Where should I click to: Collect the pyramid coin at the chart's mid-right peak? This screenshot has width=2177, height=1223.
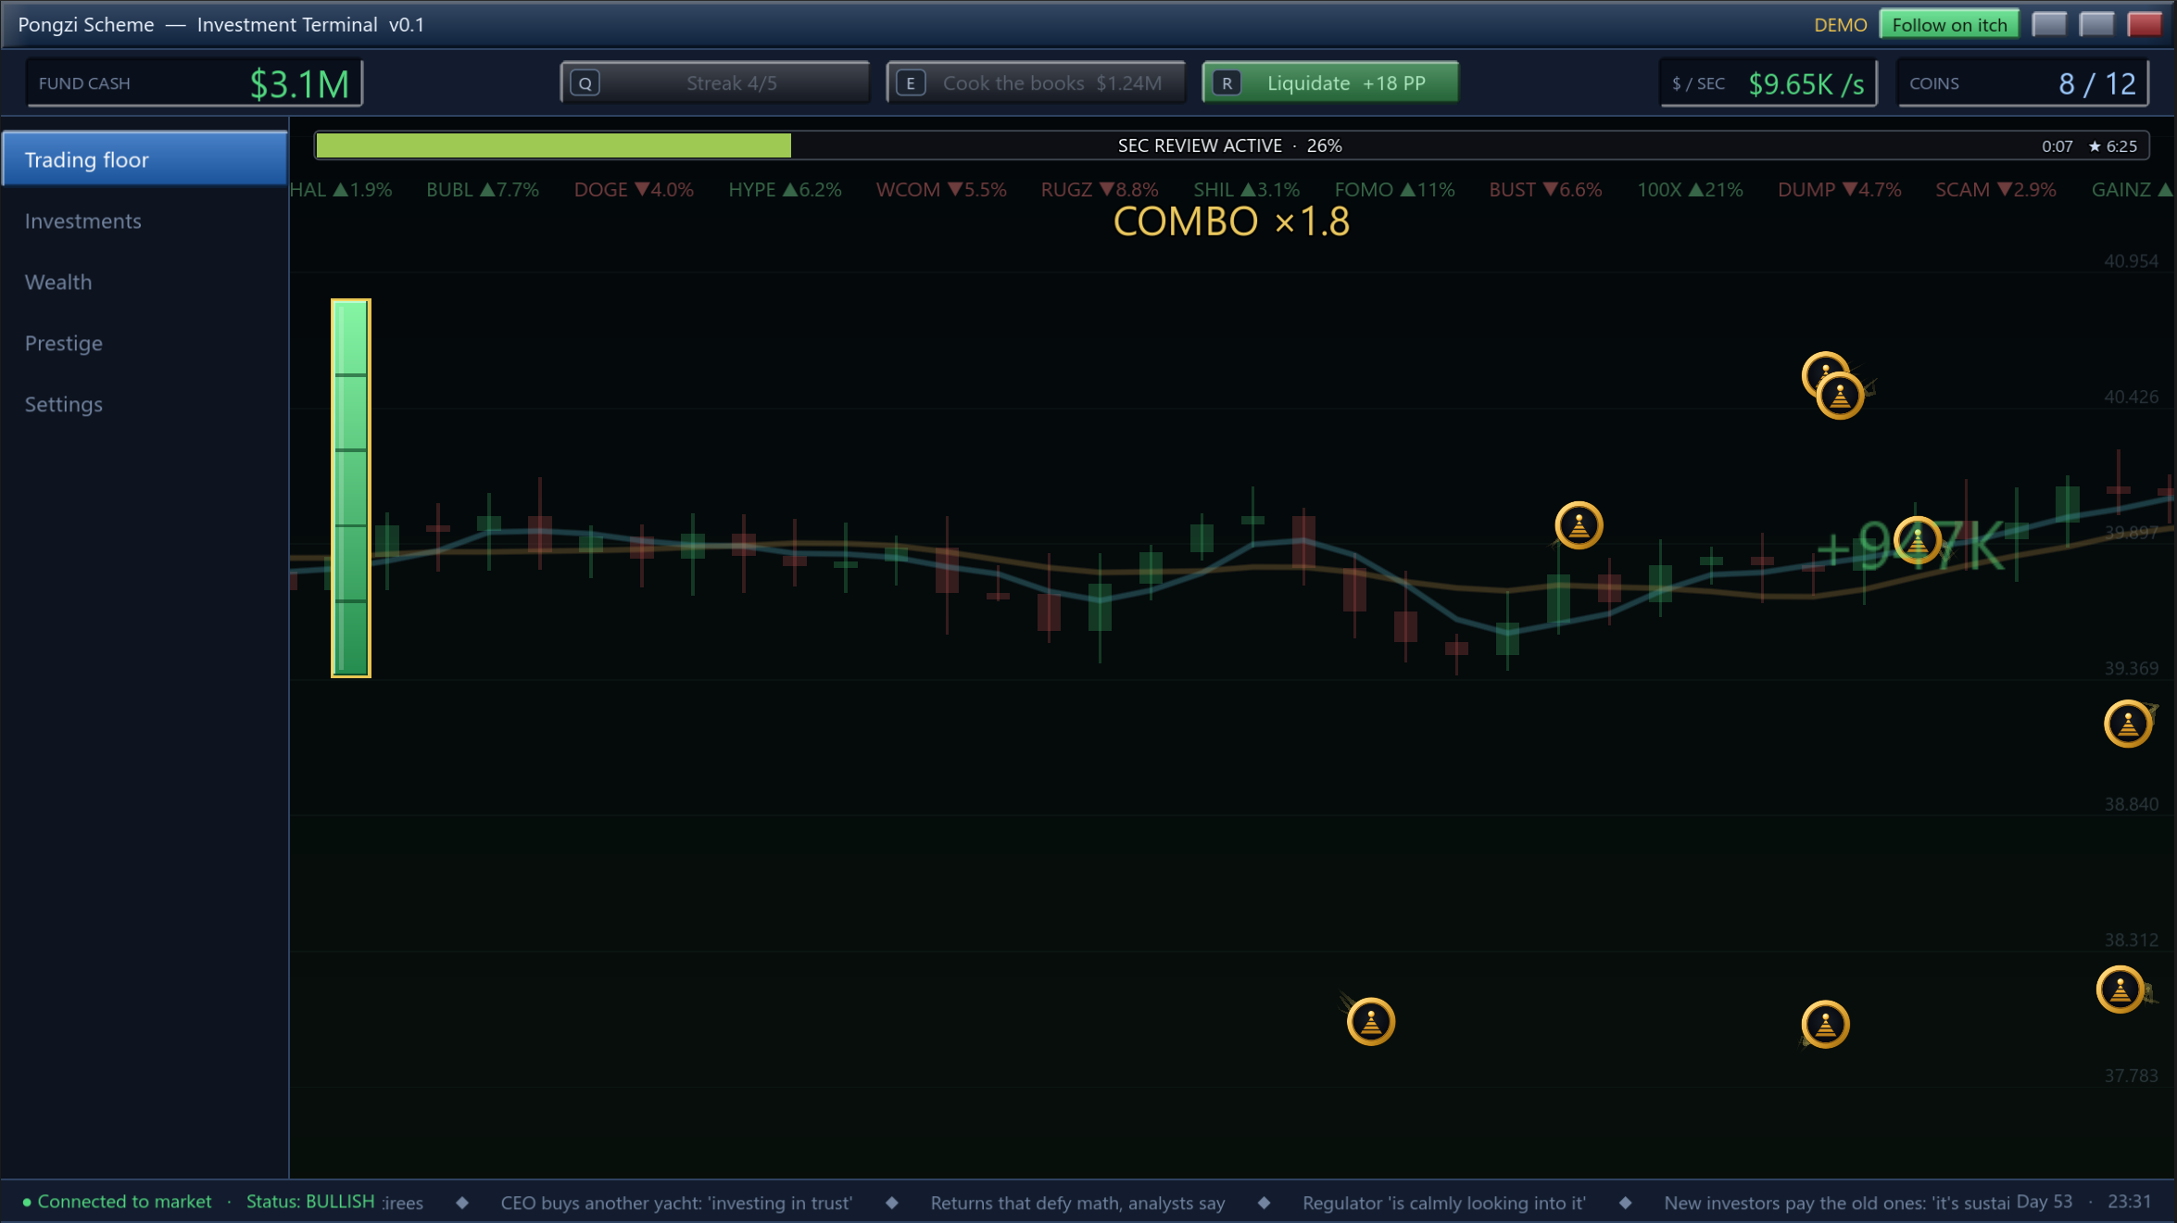coord(1579,526)
